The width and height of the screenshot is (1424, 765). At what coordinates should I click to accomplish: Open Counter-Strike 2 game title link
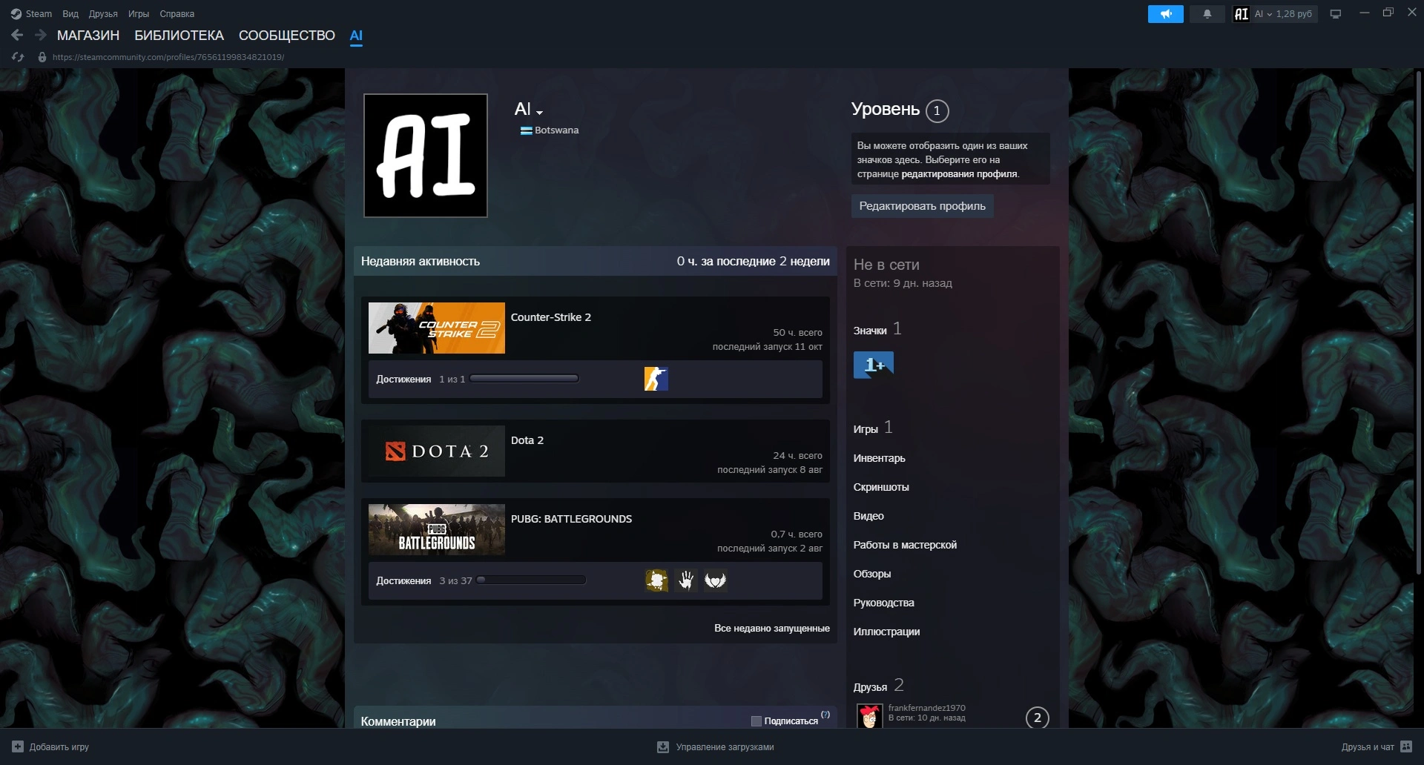551,317
